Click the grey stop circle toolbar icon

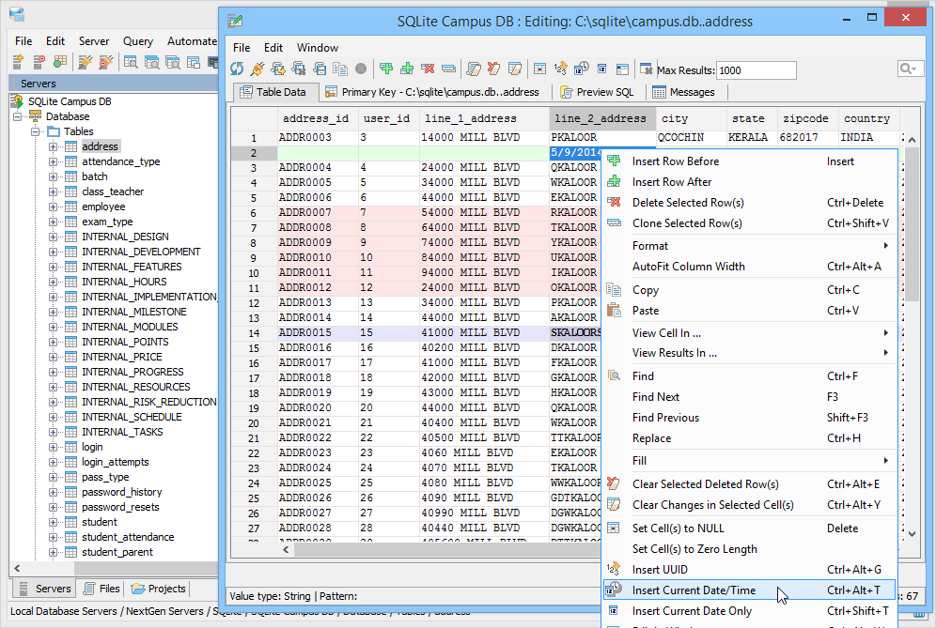point(361,69)
